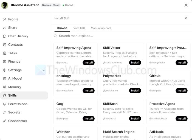Screen dimensions: 192x140
Task: Click the Bloome Assistant title text
Action: coord(25,5)
